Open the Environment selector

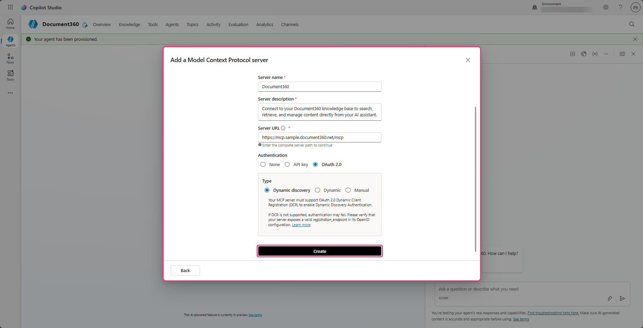(x=566, y=9)
